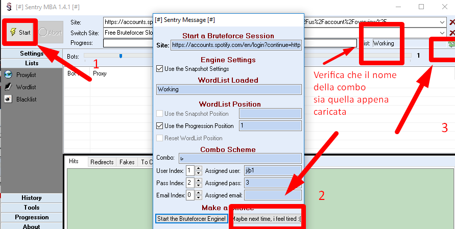
Task: Toggle Reset WordList Position checkbox
Action: (160, 138)
